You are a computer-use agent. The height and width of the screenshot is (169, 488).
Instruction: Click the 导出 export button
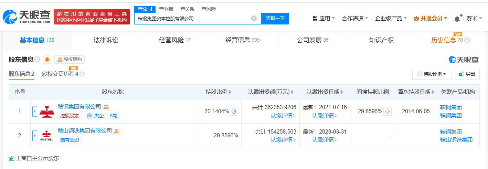[x=467, y=74]
